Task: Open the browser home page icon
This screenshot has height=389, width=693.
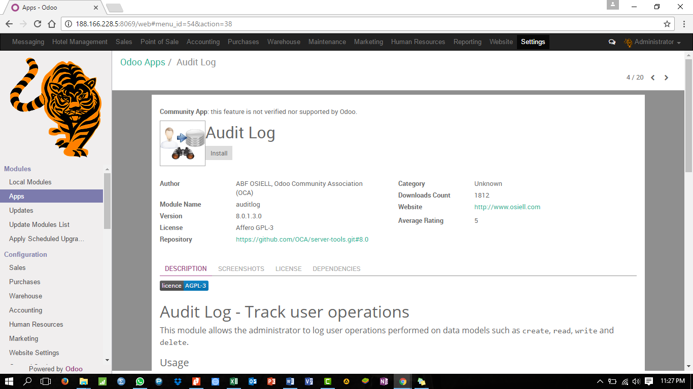Action: [52, 24]
